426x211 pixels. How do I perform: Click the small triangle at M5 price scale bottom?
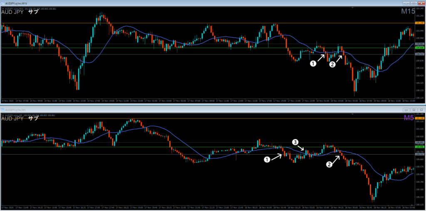point(412,204)
